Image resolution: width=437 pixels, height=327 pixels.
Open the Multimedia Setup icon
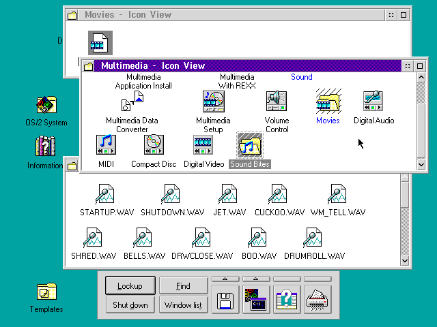214,102
